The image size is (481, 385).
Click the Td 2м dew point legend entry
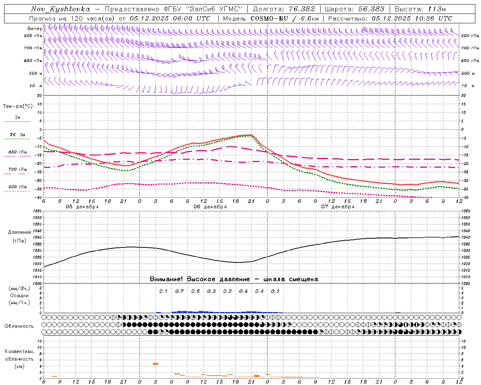18,135
